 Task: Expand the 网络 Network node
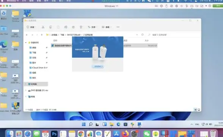26,97
